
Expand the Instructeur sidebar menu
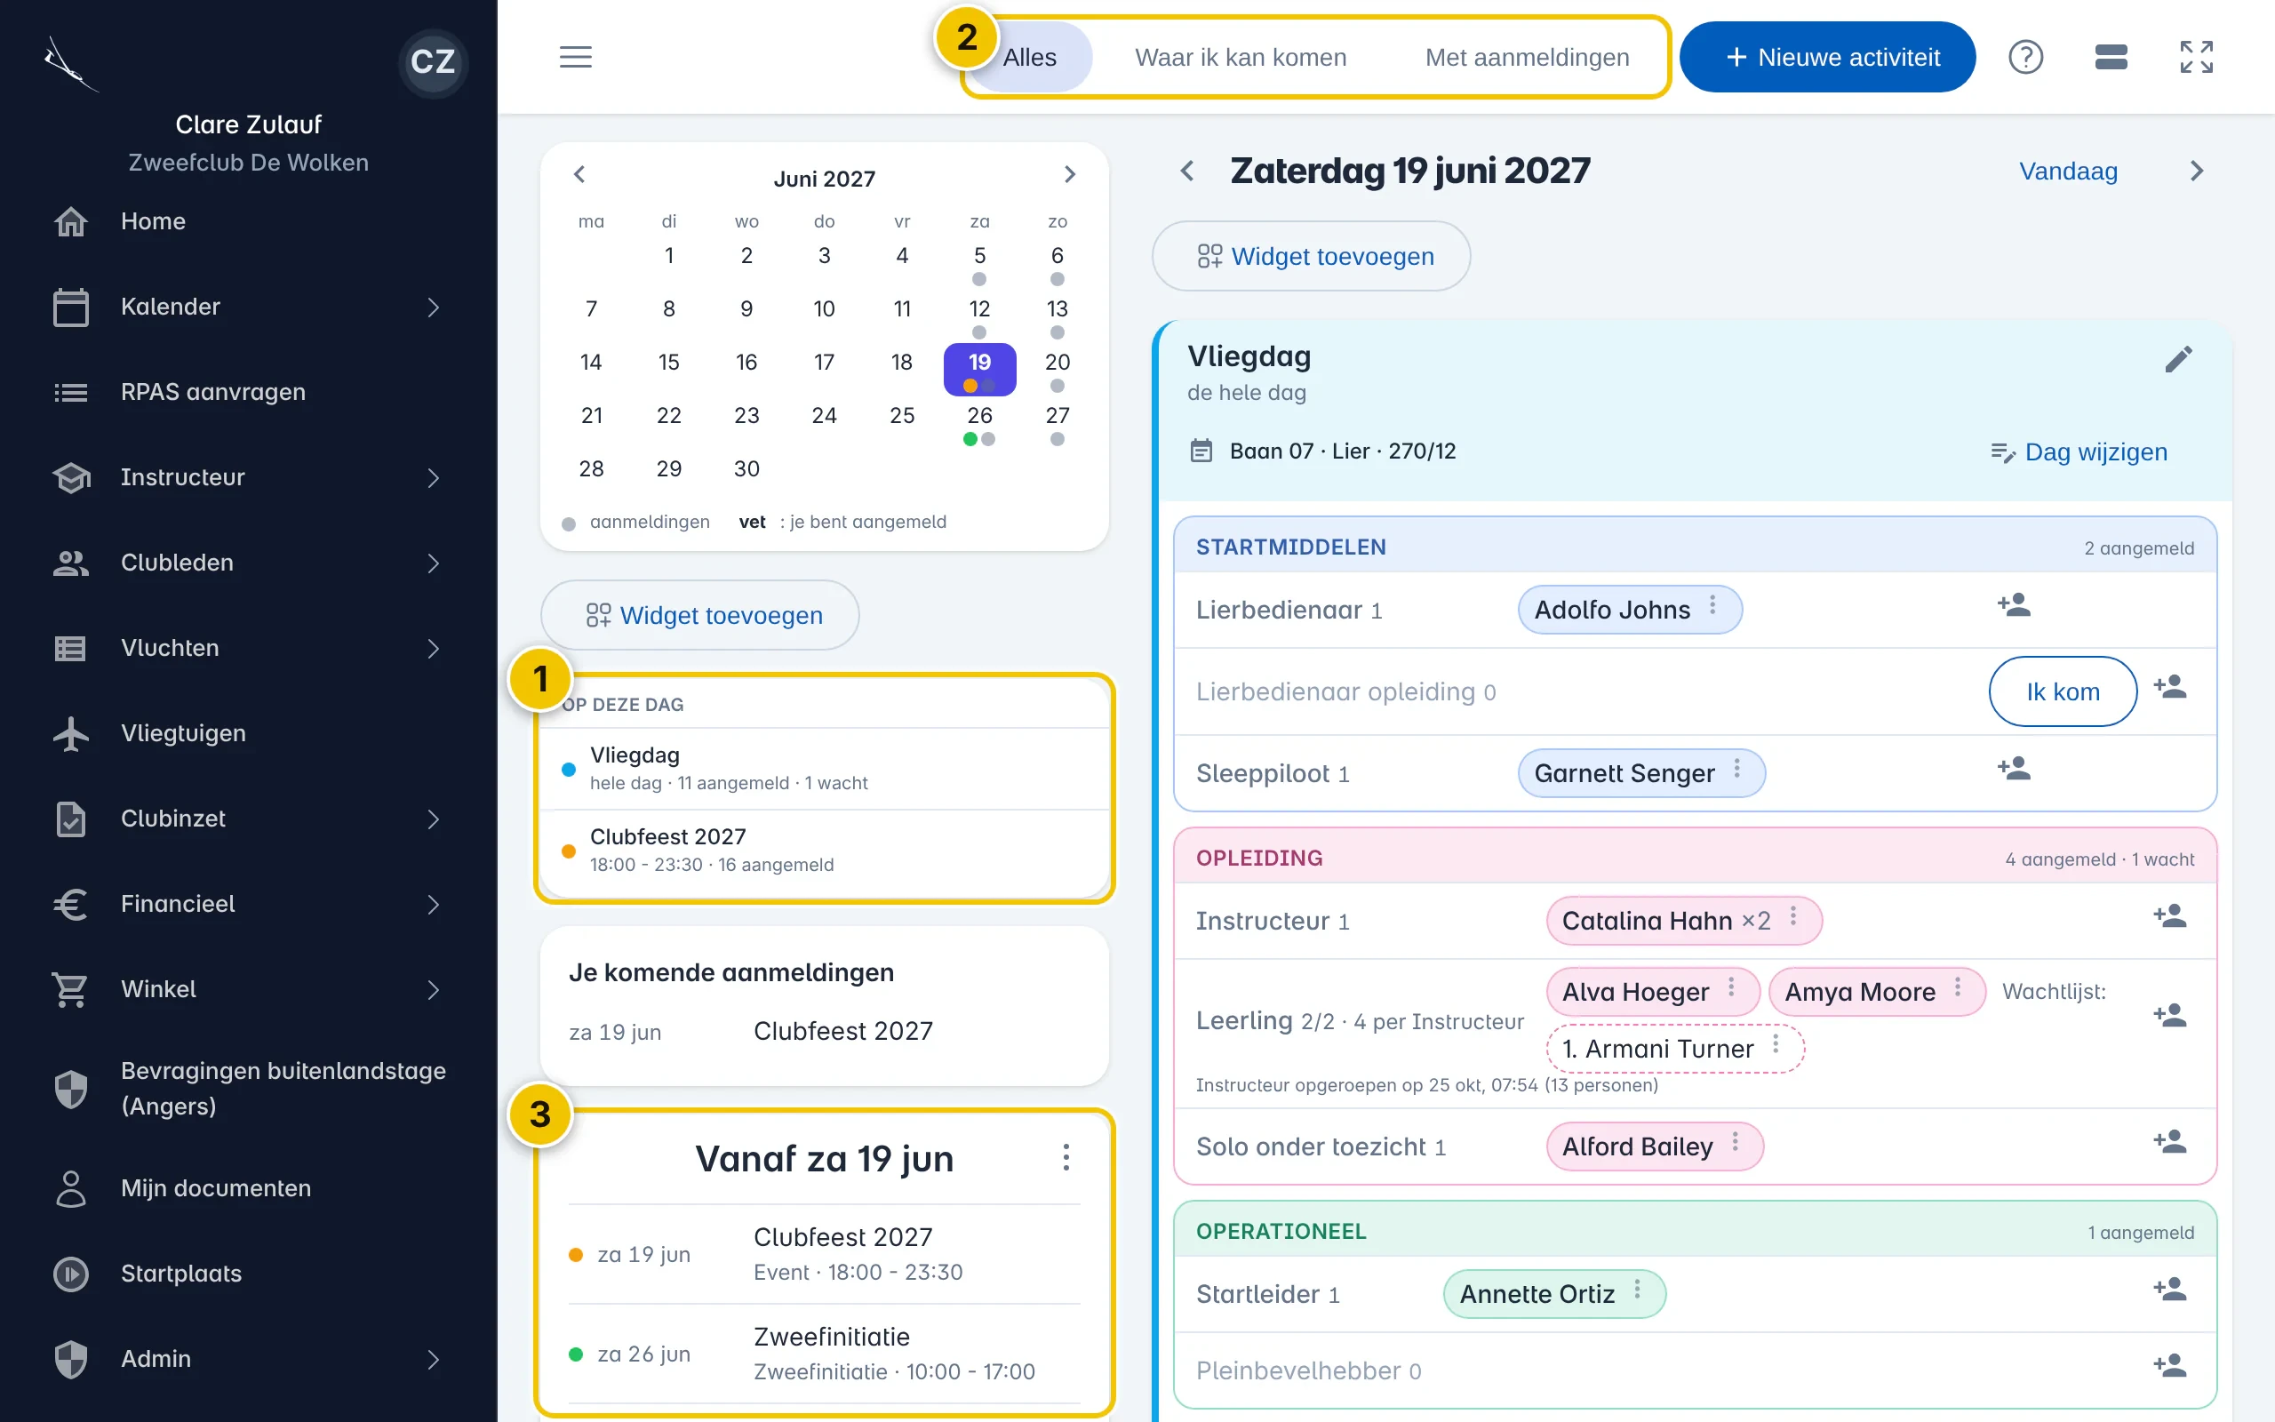pos(434,478)
